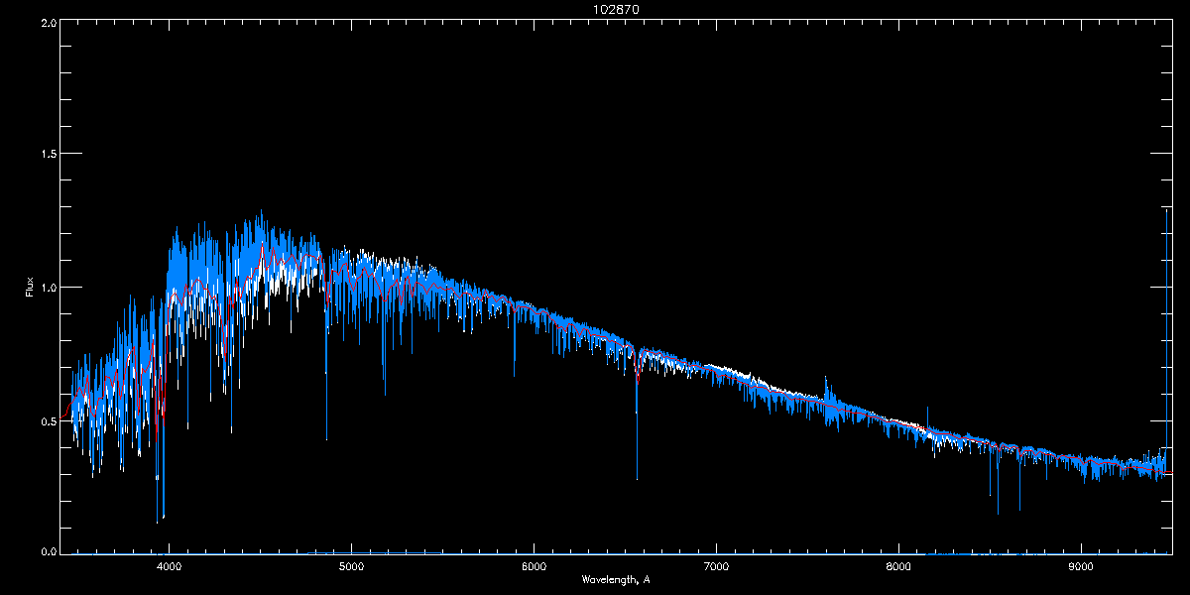Click the 0.0 y-axis tick label
Image resolution: width=1190 pixels, height=595 pixels.
point(48,551)
